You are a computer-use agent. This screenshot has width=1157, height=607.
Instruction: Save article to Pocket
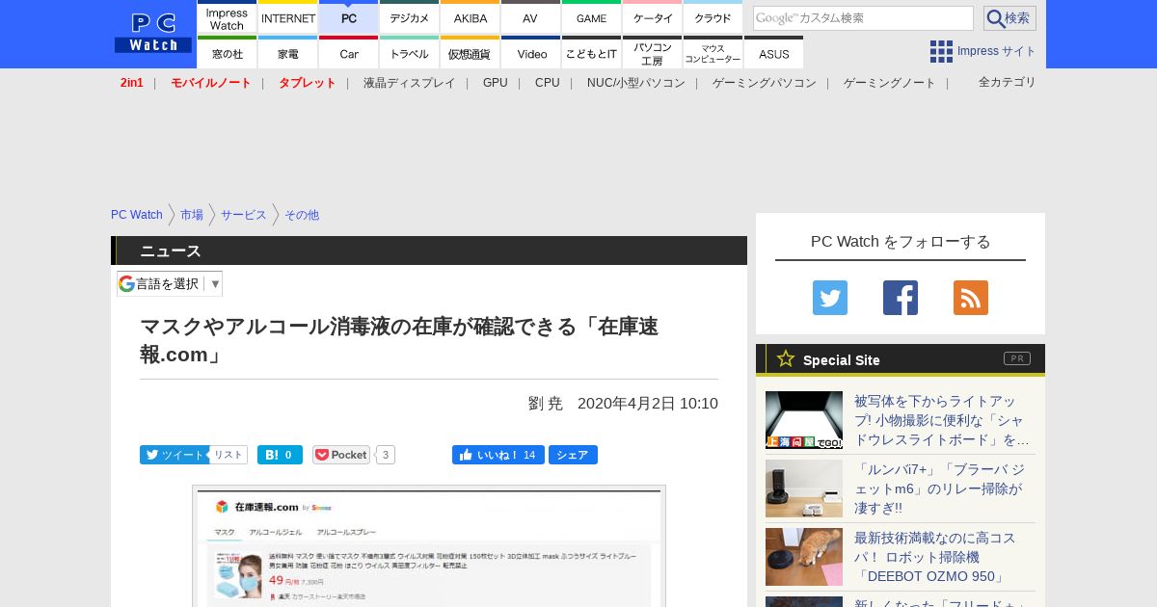tap(341, 455)
